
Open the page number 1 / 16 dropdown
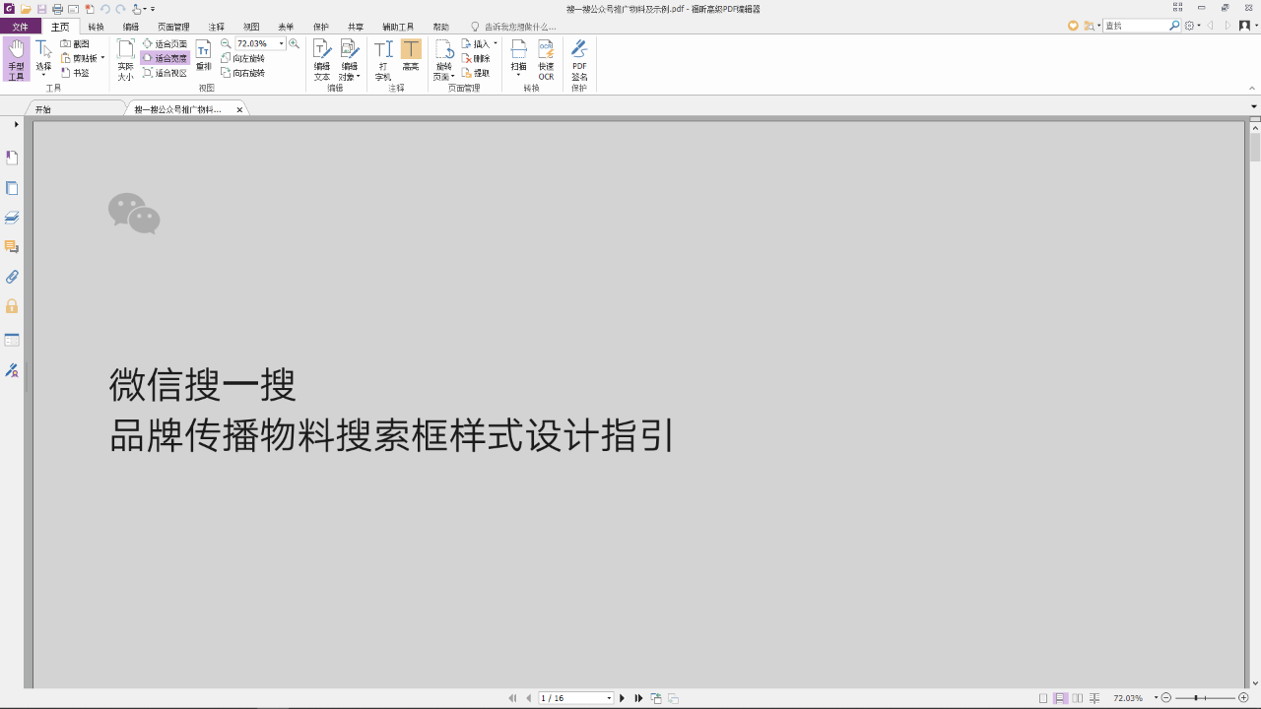click(609, 698)
